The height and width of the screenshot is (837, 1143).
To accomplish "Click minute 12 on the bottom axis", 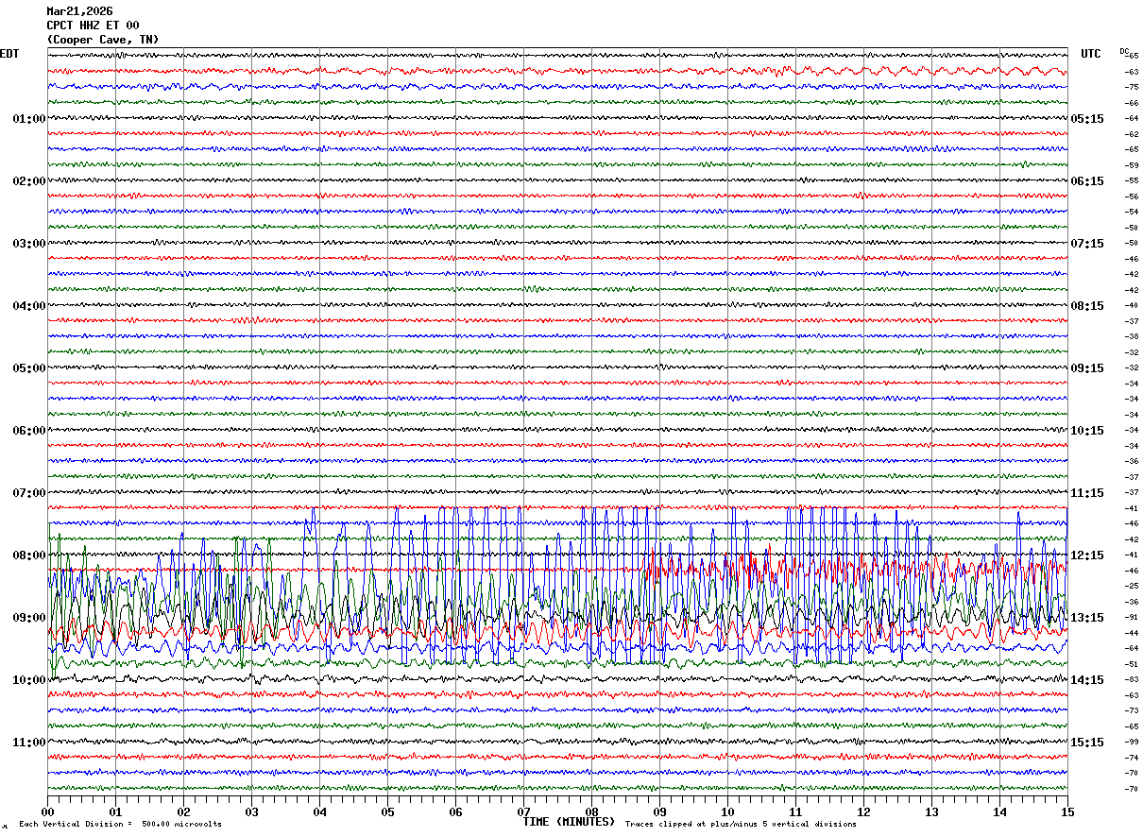I will (863, 812).
